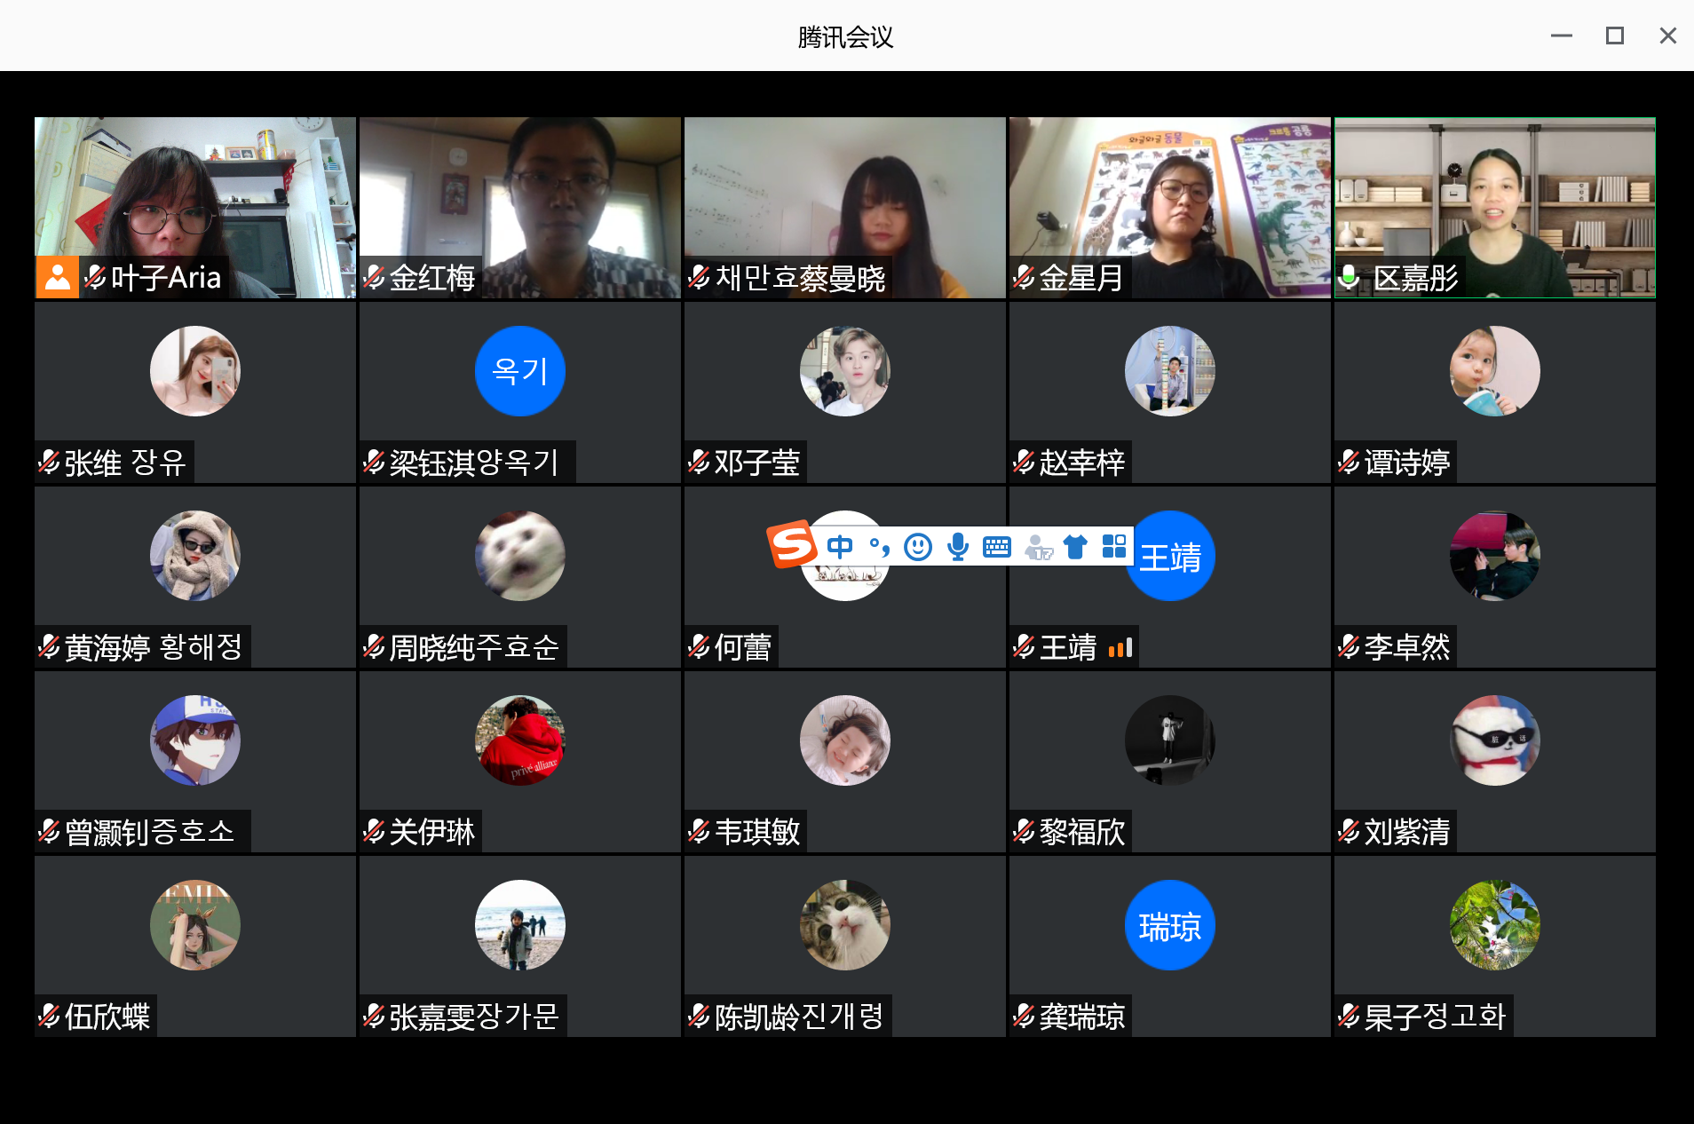
Task: Click muted mic icon beside 채만효蔡曼晓
Action: (699, 277)
